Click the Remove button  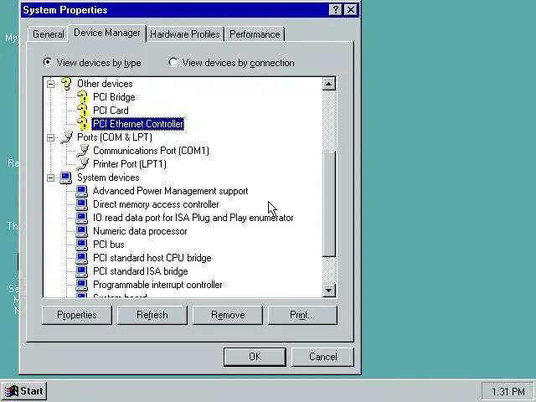(x=228, y=315)
